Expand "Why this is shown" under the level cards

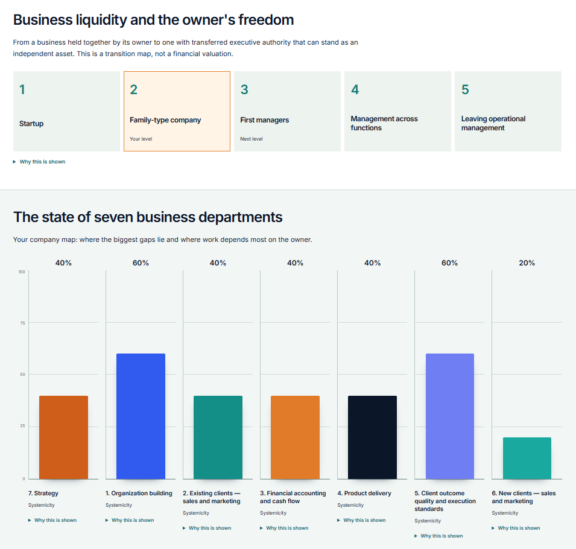[39, 162]
